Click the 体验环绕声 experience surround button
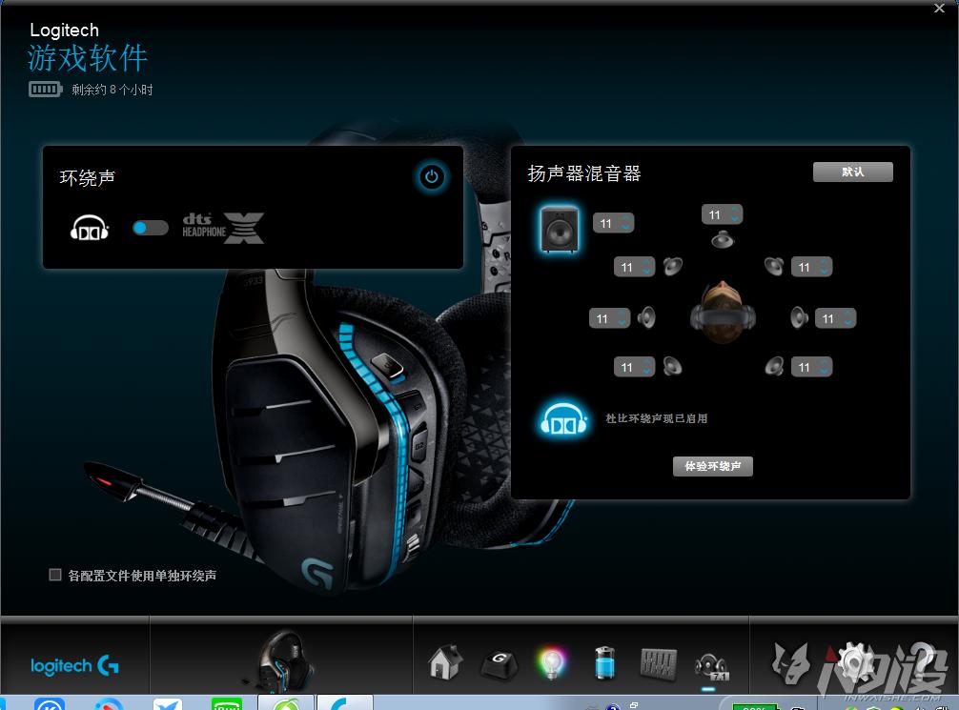The width and height of the screenshot is (959, 710). click(712, 466)
